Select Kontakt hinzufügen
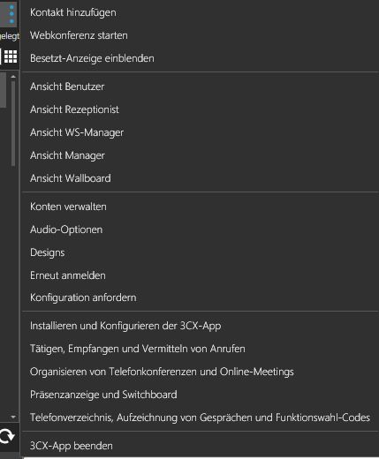The width and height of the screenshot is (379, 459). tap(200, 12)
